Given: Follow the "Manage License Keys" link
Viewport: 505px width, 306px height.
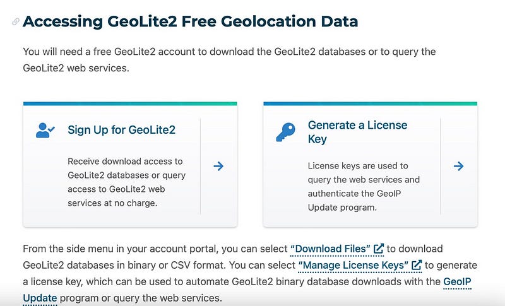Looking at the screenshot, I should click(x=353, y=265).
